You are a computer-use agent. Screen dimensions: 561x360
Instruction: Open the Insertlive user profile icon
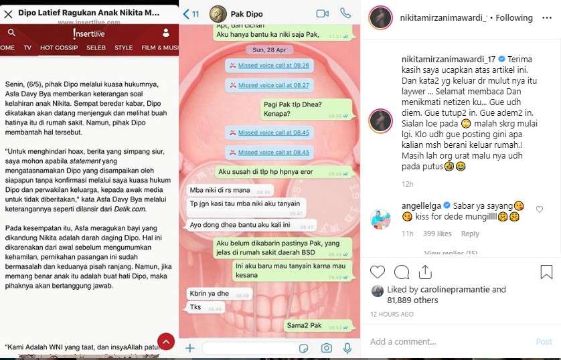(x=165, y=33)
